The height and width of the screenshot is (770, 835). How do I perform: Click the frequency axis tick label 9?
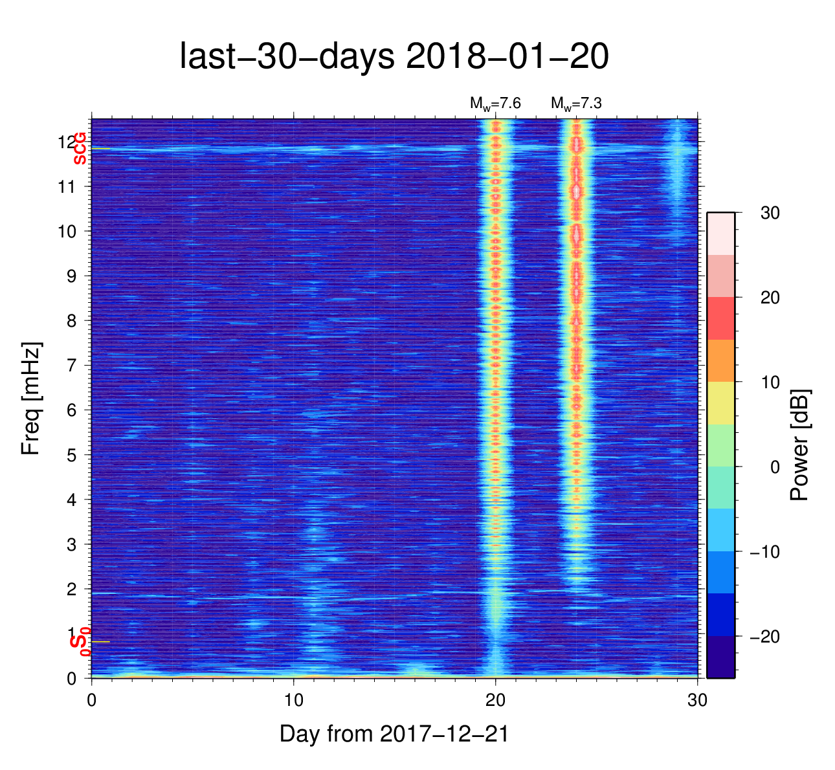click(72, 276)
